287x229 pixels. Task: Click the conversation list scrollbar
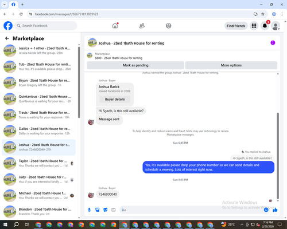79,82
